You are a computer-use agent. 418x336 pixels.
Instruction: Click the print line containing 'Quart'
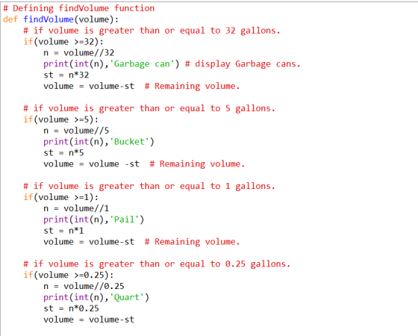coord(96,297)
